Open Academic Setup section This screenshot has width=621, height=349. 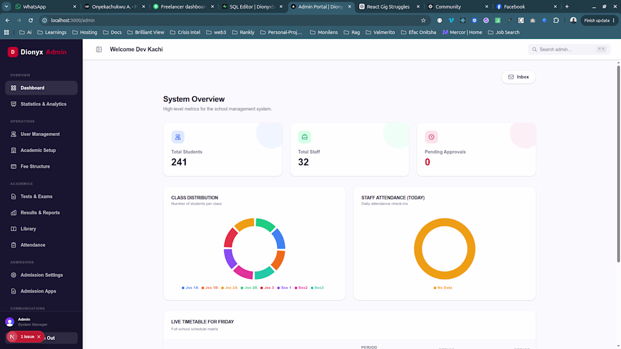41,151
